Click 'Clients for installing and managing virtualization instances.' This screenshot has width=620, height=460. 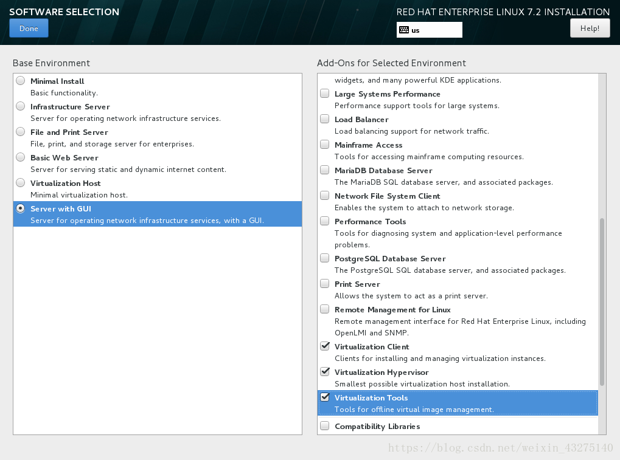(440, 359)
